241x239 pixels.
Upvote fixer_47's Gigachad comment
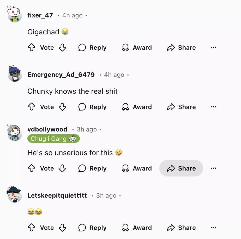[x=32, y=47]
